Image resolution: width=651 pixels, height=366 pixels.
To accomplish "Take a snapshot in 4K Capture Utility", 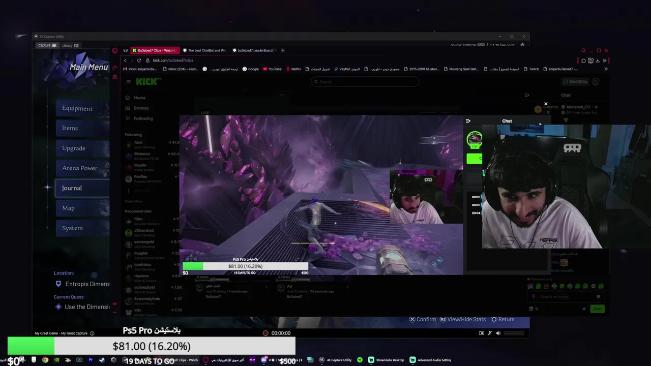I will point(481,333).
